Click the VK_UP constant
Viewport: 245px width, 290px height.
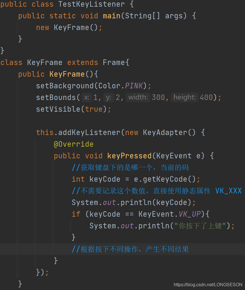(x=190, y=214)
